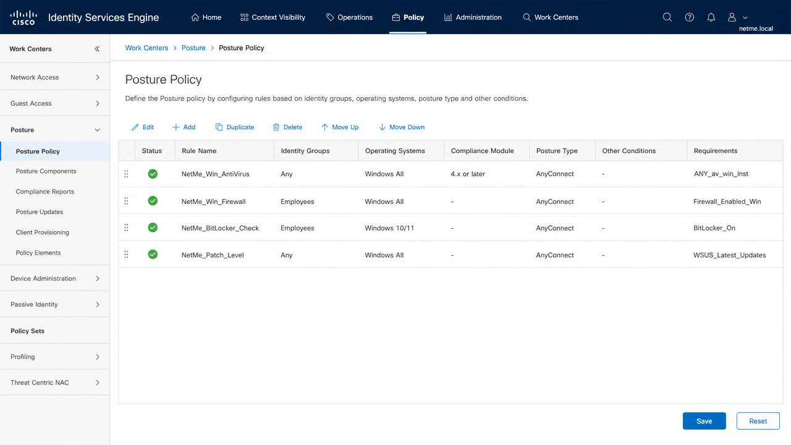
Task: Toggle status of NetMe_Patch_Level rule
Action: tap(153, 254)
